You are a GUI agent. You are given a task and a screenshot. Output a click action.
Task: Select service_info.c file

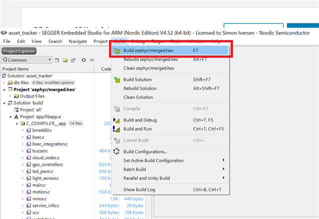click(46, 205)
